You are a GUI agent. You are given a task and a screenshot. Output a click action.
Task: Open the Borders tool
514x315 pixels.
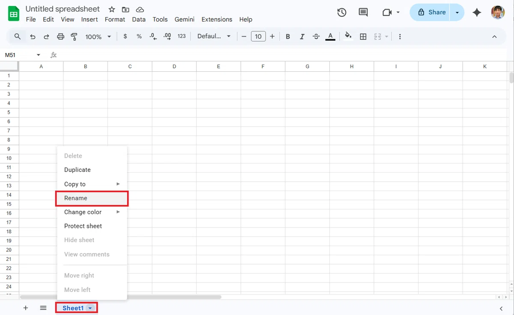point(363,37)
